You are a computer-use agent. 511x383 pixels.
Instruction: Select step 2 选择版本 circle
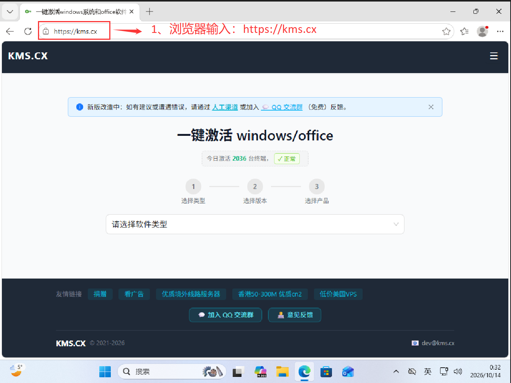pos(255,187)
